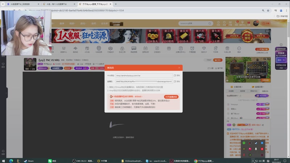Open the companion usage instructions link
290x163 pixels.
click(138, 96)
